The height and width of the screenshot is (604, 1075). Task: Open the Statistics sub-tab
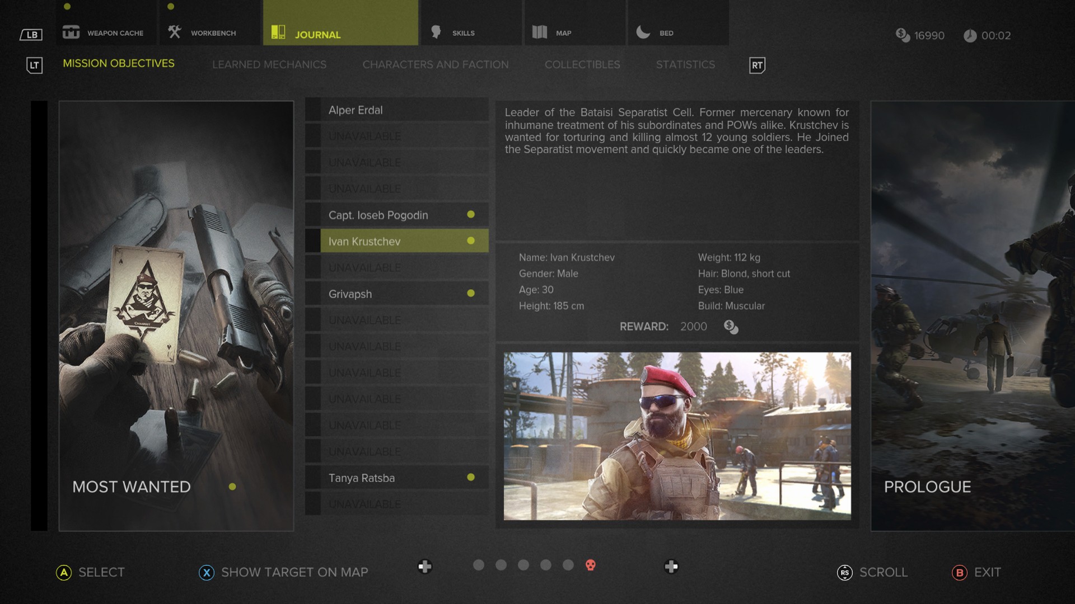pyautogui.click(x=685, y=65)
